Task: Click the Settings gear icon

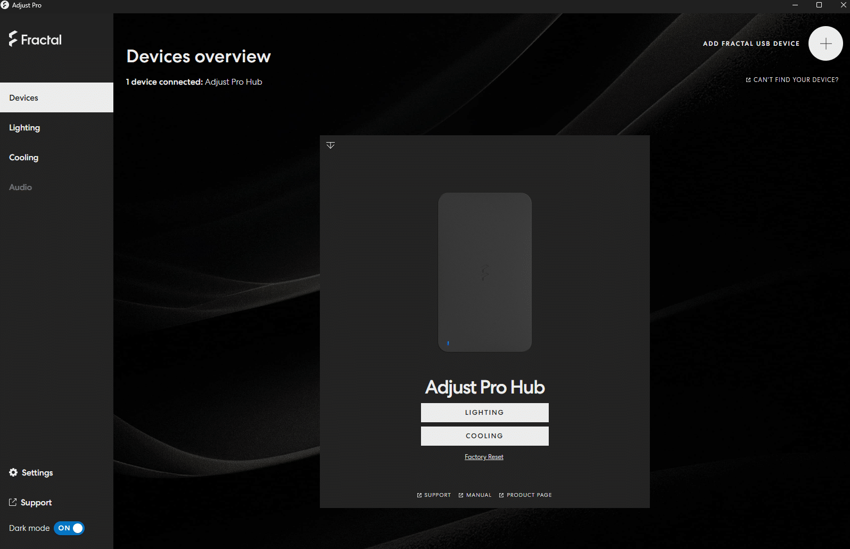Action: tap(13, 472)
